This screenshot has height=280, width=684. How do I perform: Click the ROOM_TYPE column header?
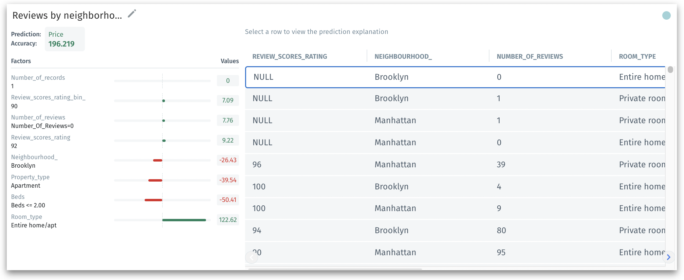[x=637, y=57]
